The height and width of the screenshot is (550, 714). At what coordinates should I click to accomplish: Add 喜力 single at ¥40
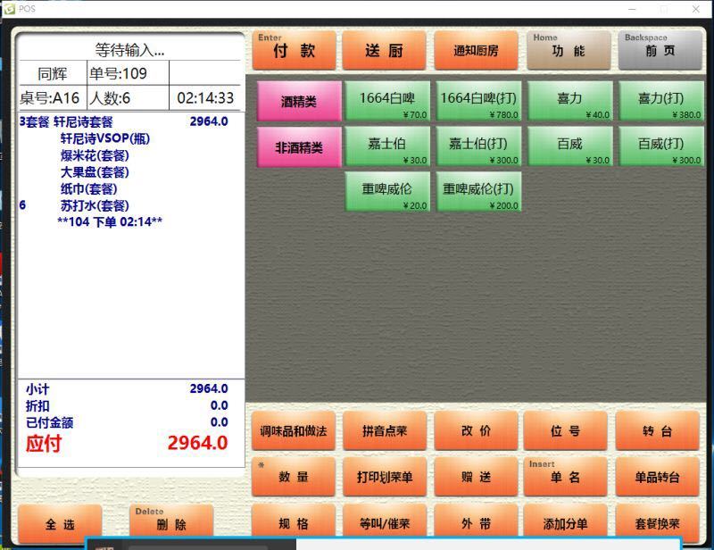[x=569, y=102]
